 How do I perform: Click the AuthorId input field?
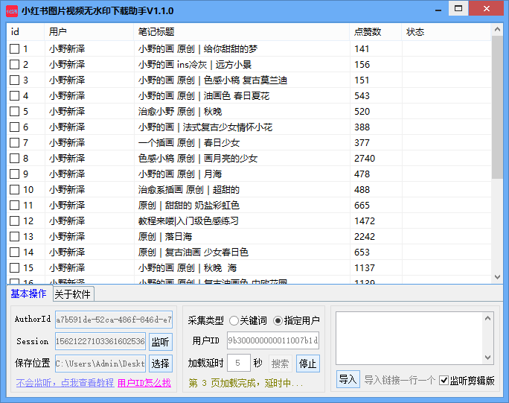point(114,320)
